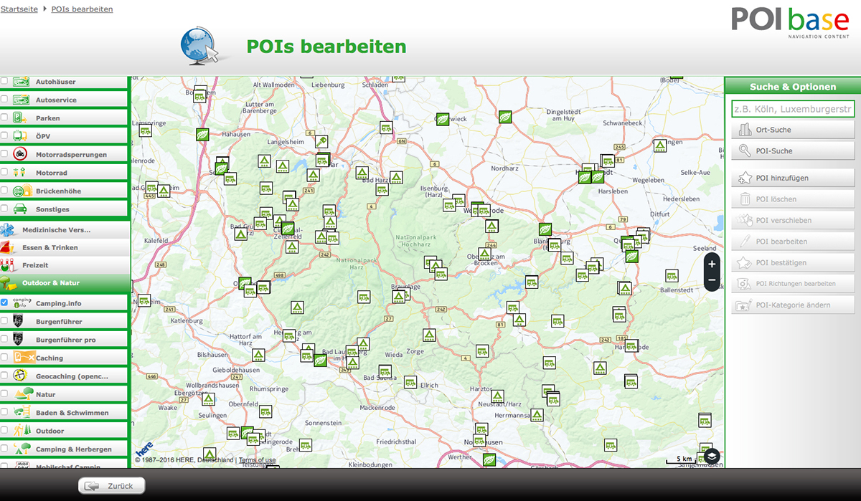Uncheck the Camping.info checkbox
This screenshot has height=501, width=861.
(4, 302)
